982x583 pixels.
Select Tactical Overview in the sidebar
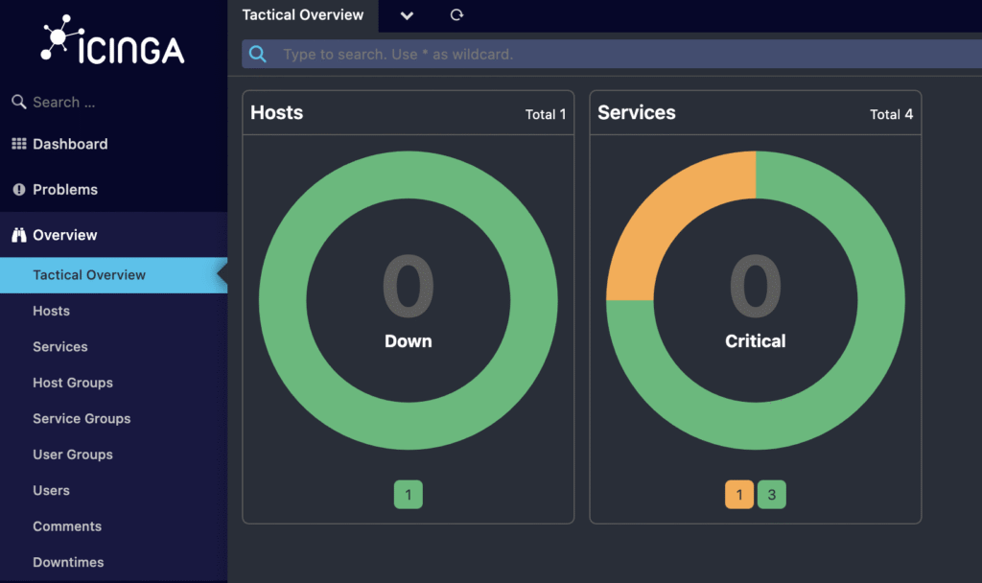tap(113, 275)
